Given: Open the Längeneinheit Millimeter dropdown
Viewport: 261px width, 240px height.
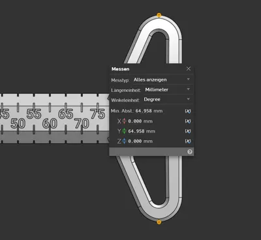Looking at the screenshot, I should [168, 89].
